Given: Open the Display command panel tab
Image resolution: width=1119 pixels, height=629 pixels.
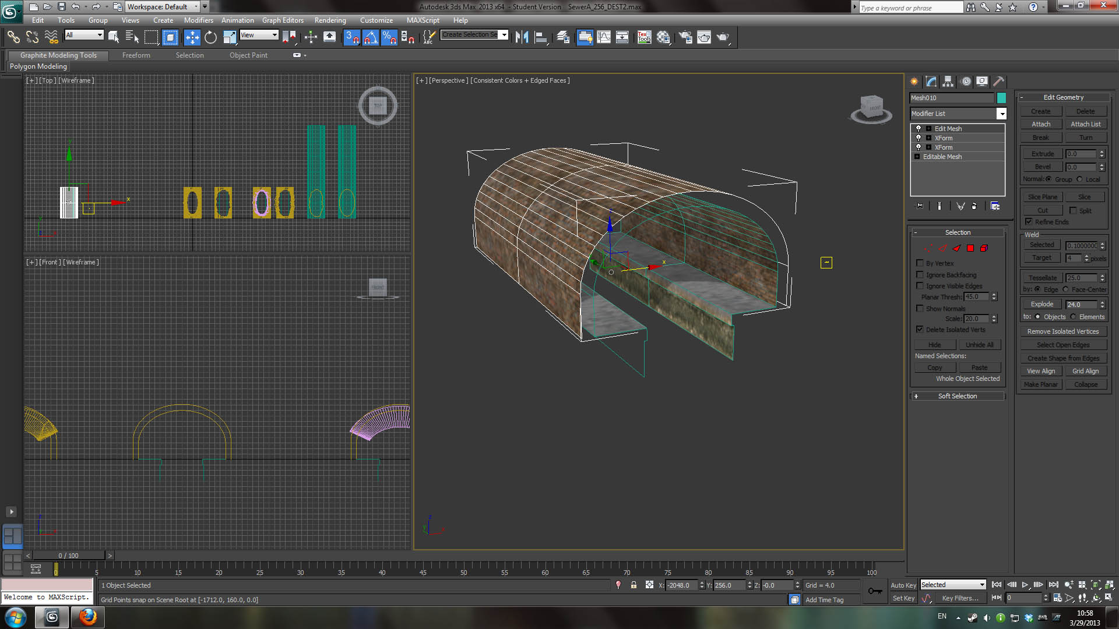Looking at the screenshot, I should (983, 82).
